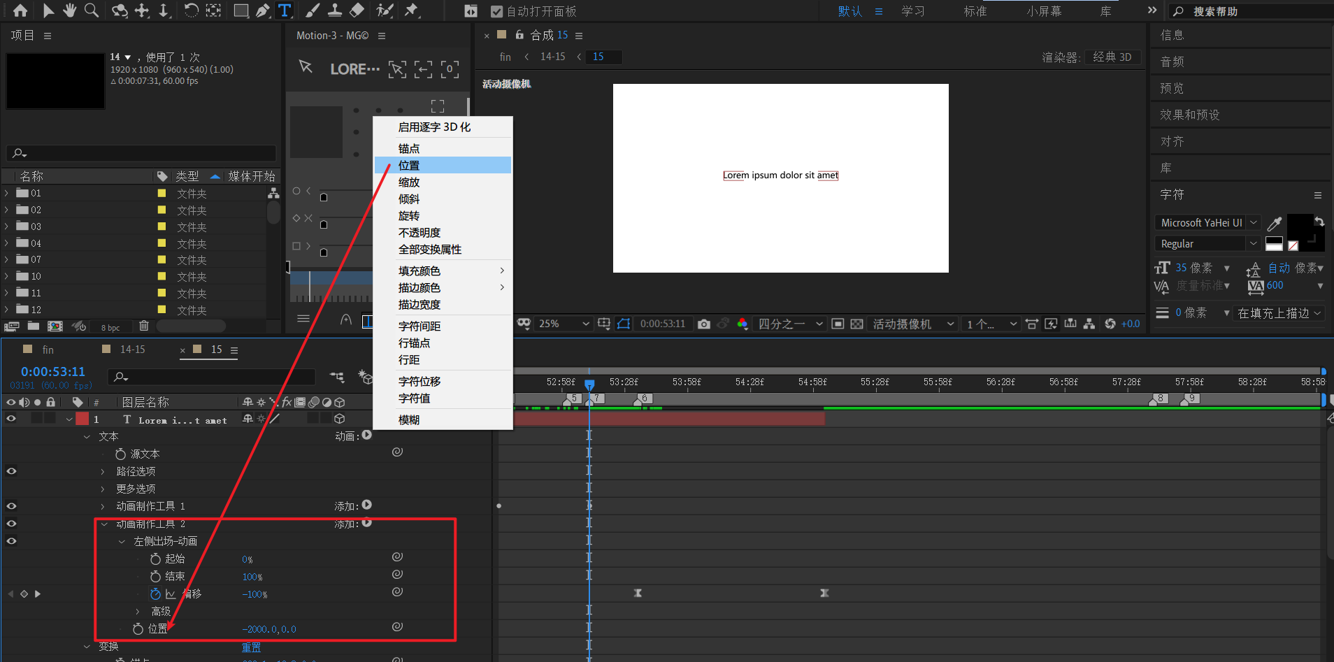Screen dimensions: 1334x662
Task: Click the toggle mask visibility icon in viewer
Action: (x=624, y=324)
